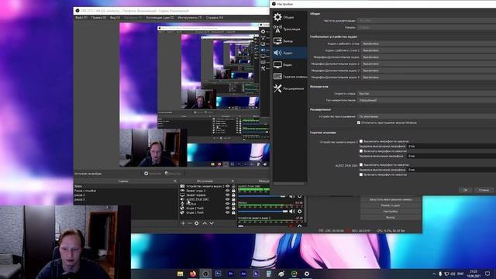Open Hotkeys settings keyboard icon
The image size is (496, 279).
(277, 76)
